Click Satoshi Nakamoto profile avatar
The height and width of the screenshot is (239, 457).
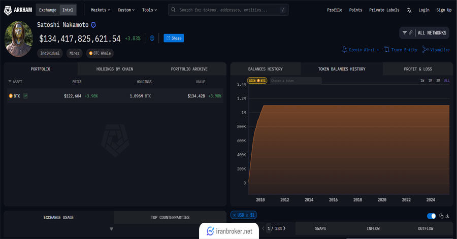(x=19, y=39)
